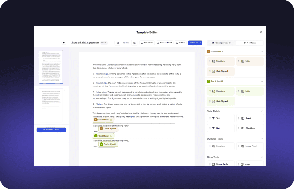
Task: Choose the Linked Field tile
Action: click(x=250, y=146)
